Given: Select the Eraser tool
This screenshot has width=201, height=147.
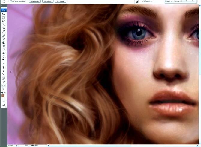Looking at the screenshot, I should pyautogui.click(x=4, y=49).
